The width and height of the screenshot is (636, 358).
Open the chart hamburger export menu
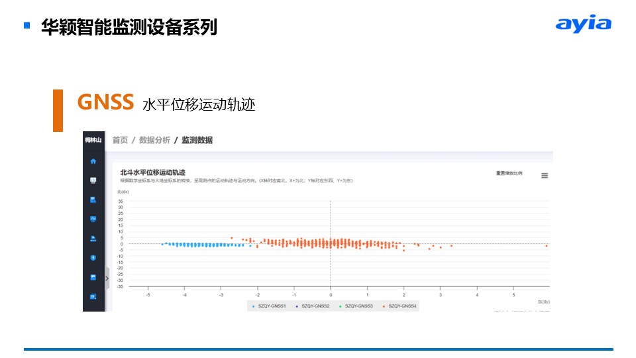coord(545,176)
